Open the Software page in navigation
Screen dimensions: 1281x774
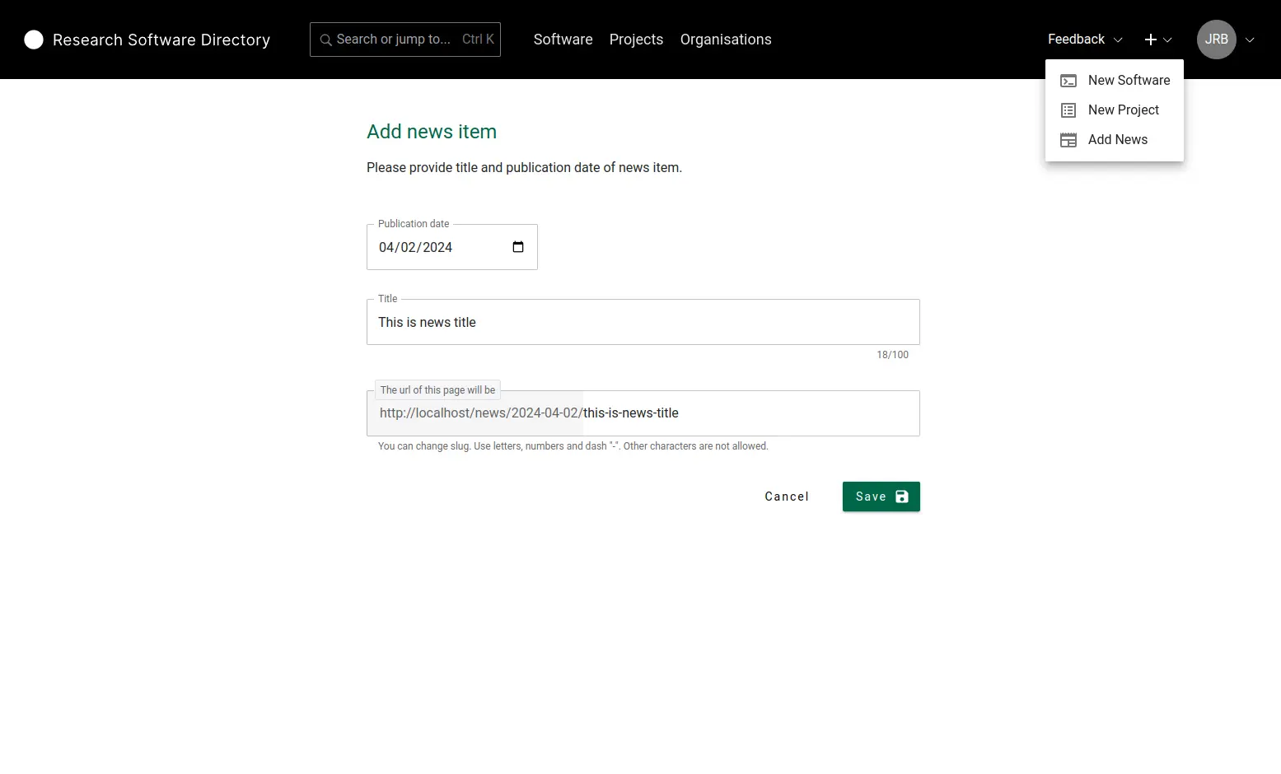click(563, 40)
